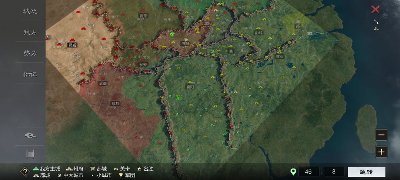
Task: Select 洛阳 city label on map
Action: [x=185, y=44]
